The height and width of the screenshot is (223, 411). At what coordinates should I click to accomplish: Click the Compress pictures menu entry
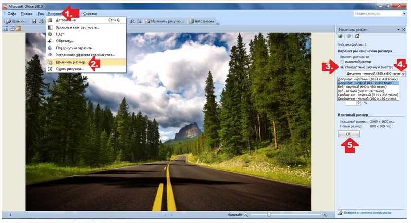pyautogui.click(x=69, y=68)
